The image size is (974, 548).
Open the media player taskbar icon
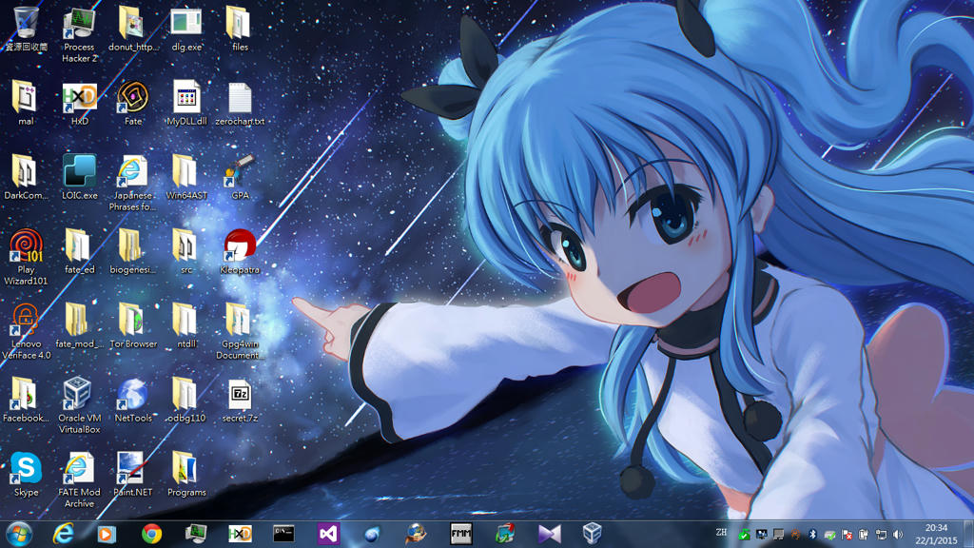(107, 534)
